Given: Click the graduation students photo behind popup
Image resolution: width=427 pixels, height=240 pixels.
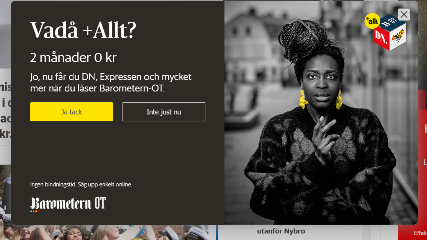Looking at the screenshot, I should (104, 232).
